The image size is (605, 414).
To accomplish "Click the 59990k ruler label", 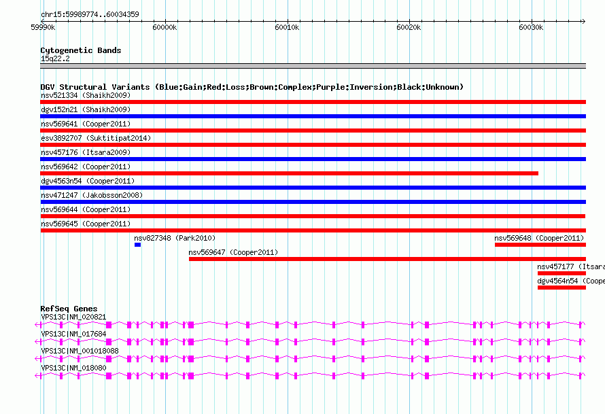I will [43, 27].
